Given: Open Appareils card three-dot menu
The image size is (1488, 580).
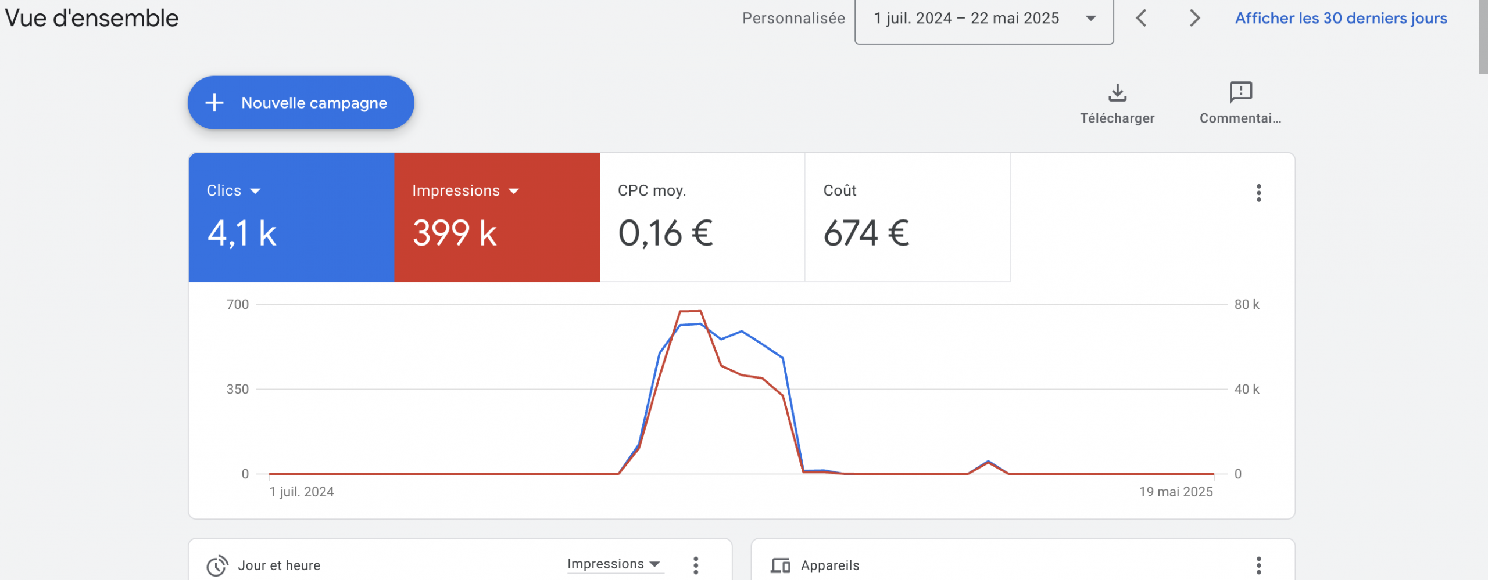Looking at the screenshot, I should [1258, 565].
